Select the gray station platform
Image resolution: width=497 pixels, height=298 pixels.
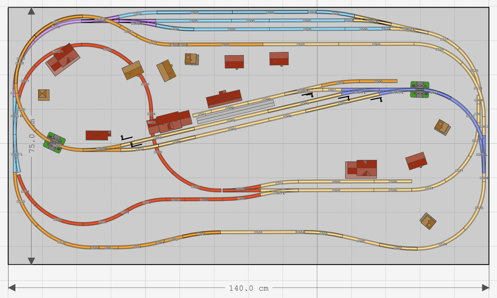[235, 112]
